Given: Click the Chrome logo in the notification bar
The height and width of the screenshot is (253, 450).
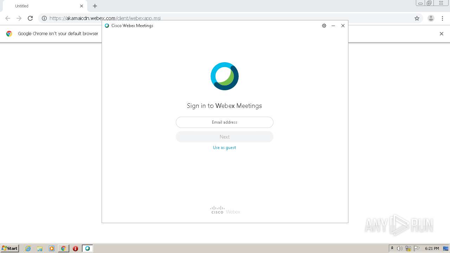Looking at the screenshot, I should (x=9, y=34).
